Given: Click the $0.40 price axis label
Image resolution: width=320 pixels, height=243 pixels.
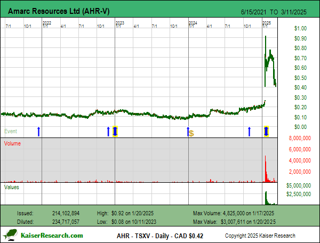Looking at the screenshot, I should [x=300, y=87].
